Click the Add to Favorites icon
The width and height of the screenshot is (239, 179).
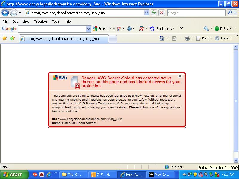coord(12,38)
